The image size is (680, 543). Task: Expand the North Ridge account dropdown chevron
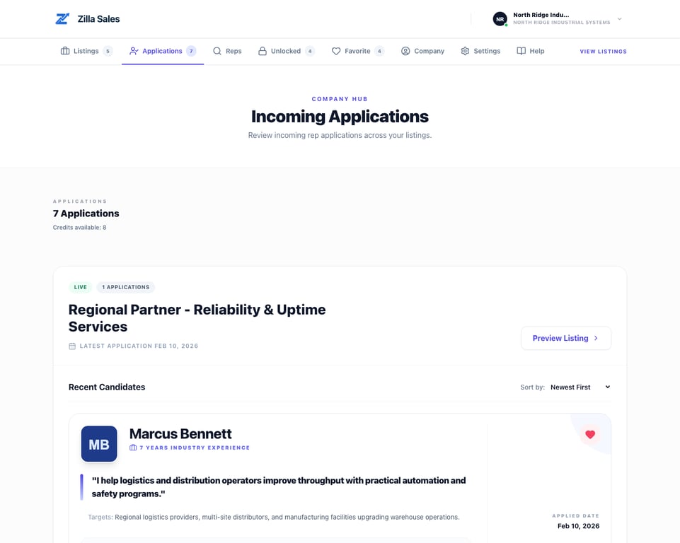619,18
